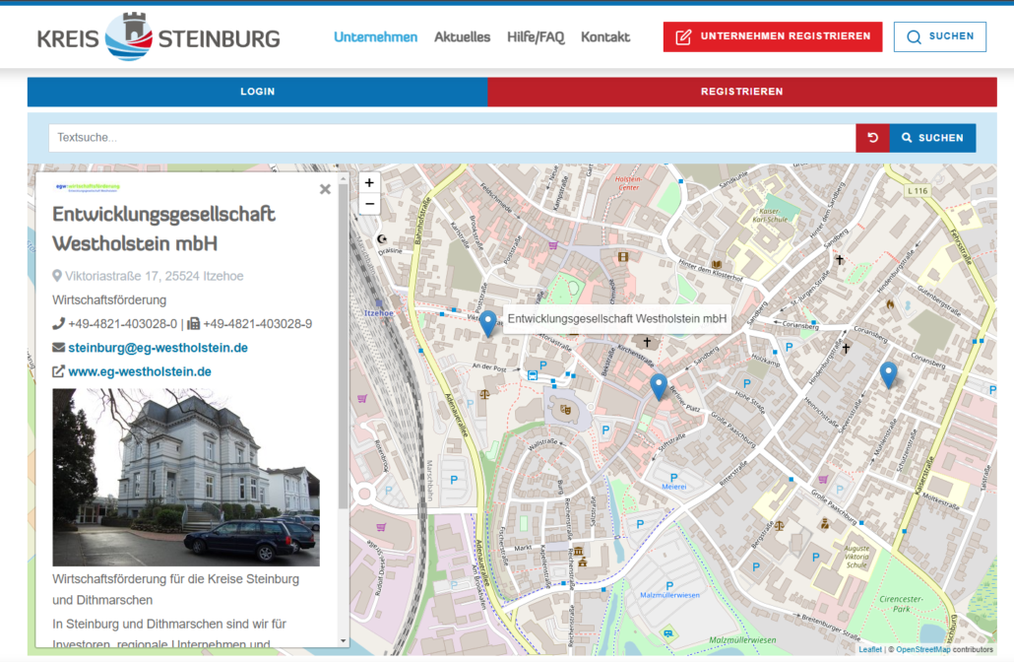Select the map marker near Viktoriastraße
Image resolution: width=1014 pixels, height=662 pixels.
pyautogui.click(x=487, y=322)
